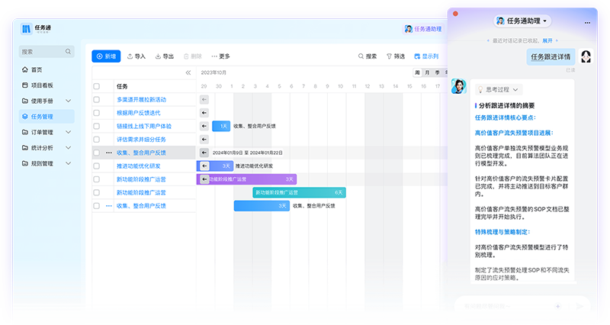Click the search magnifier icon in sidebar

click(x=69, y=52)
